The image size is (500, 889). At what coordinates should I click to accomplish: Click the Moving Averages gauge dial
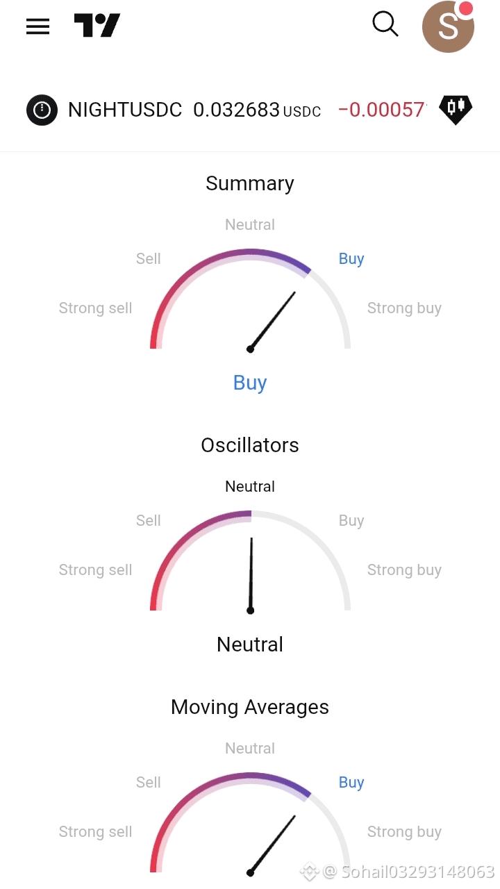click(250, 823)
